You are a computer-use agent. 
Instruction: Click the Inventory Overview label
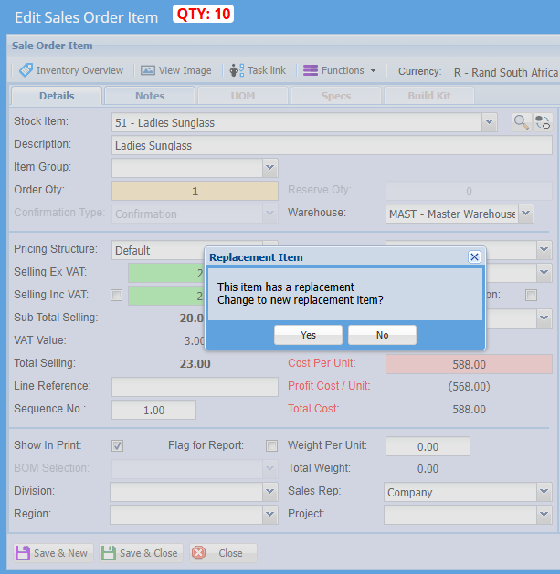click(x=79, y=70)
